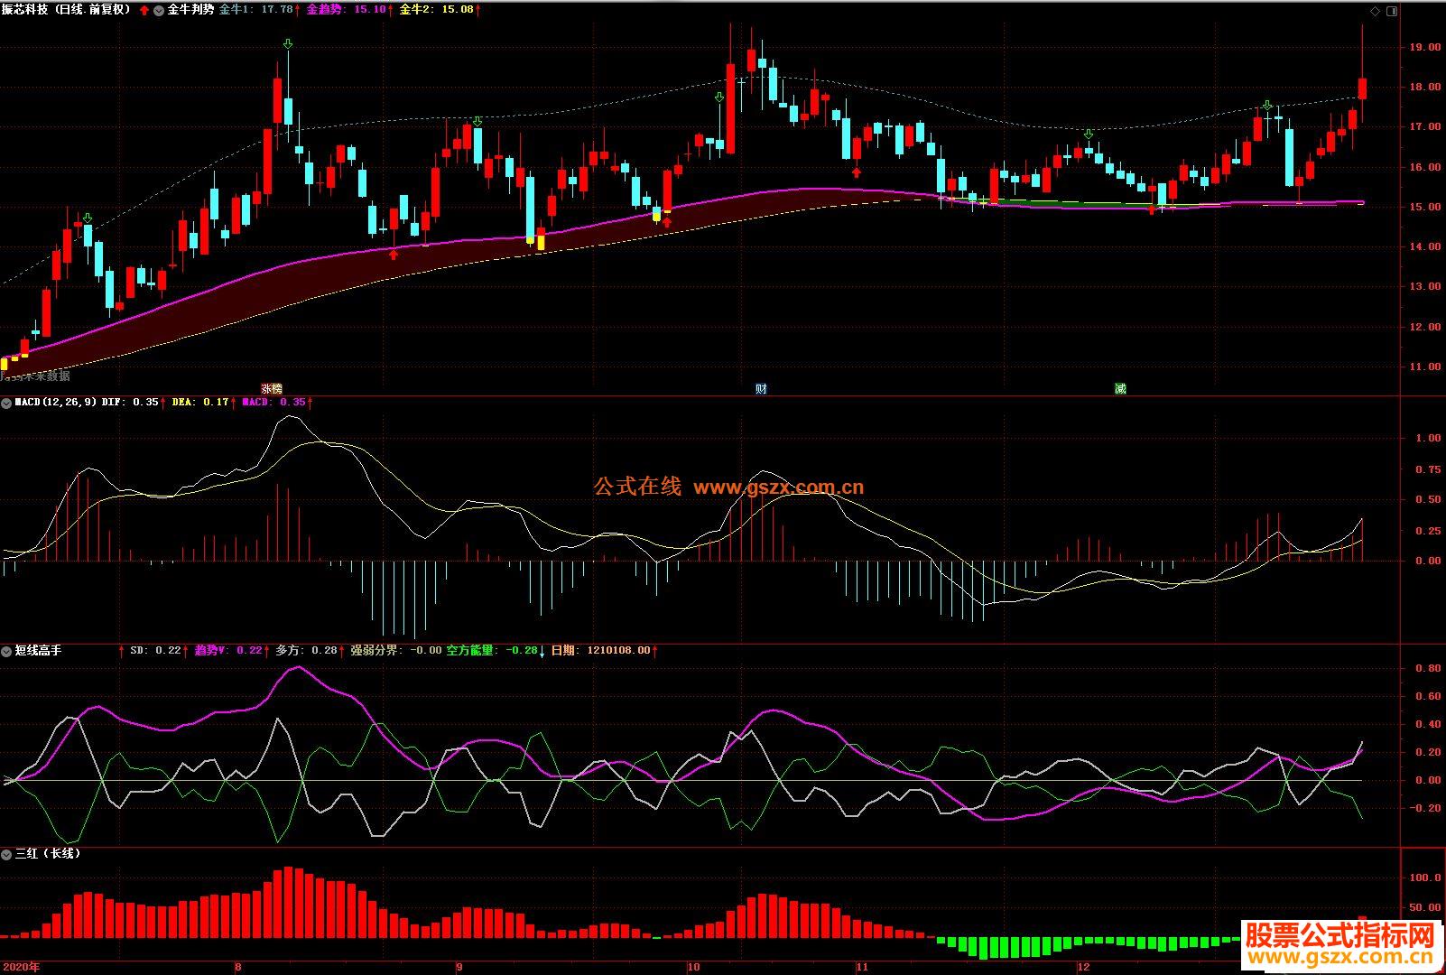Click the 多方: 0.28 value
This screenshot has width=1446, height=975.
307,650
